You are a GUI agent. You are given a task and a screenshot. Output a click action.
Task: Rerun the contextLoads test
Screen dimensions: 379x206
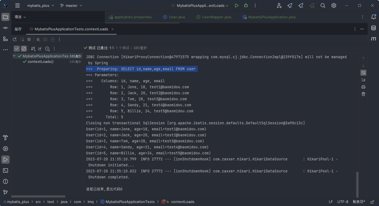tap(15, 39)
